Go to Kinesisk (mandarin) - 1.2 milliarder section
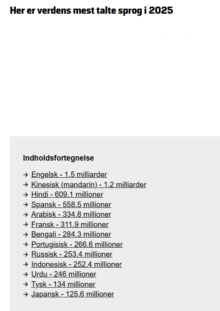220x311 pixels. point(89,185)
